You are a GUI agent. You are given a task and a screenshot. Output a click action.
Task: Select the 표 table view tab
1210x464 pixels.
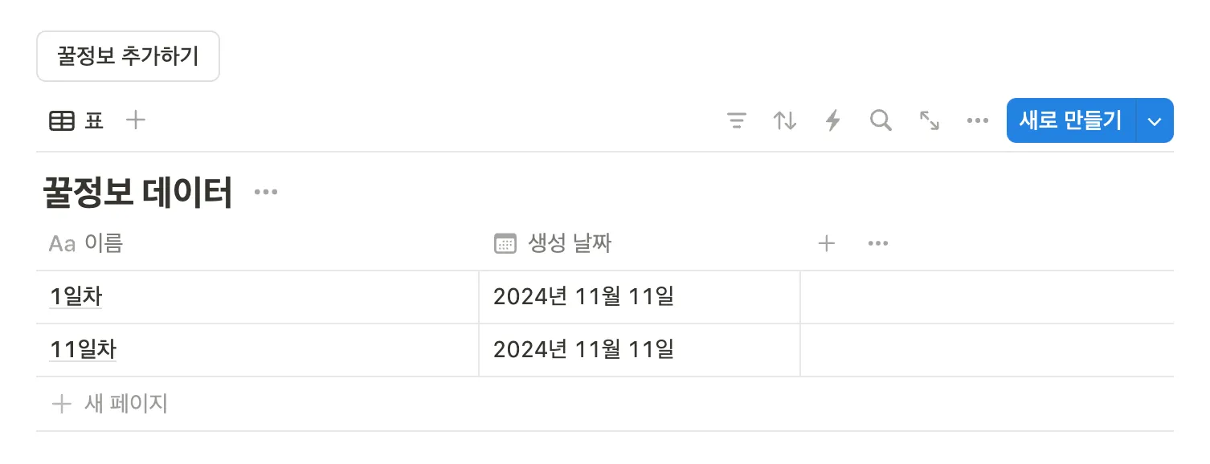[x=77, y=121]
